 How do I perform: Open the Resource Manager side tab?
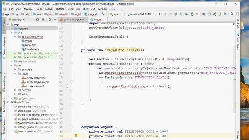coord(4,47)
